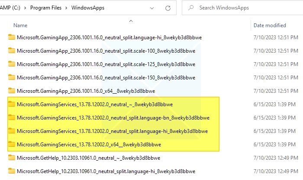Click date 6/15/2023 1:39 PM of GamingServices neutral_~
The image size is (303, 180).
[274, 104]
